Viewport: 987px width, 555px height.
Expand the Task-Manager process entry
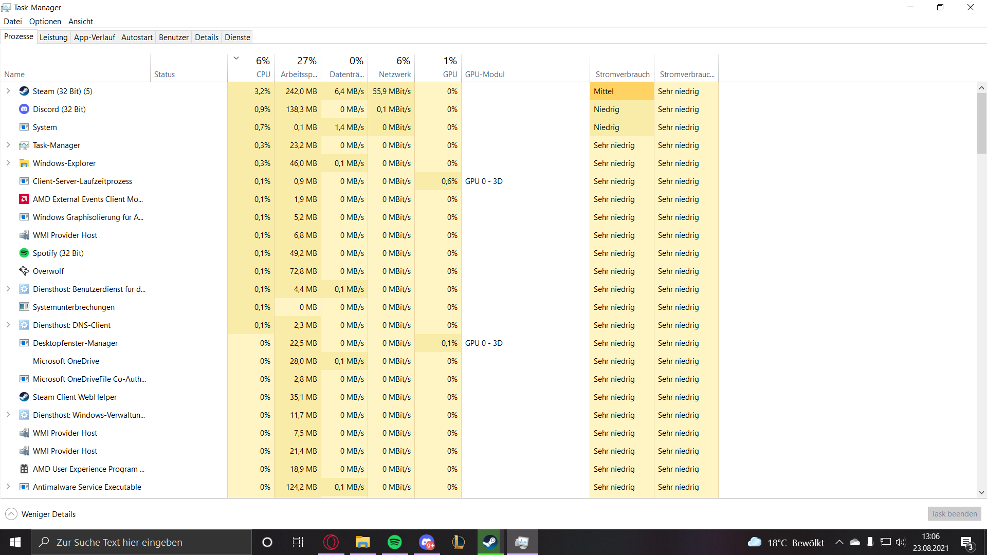8,145
